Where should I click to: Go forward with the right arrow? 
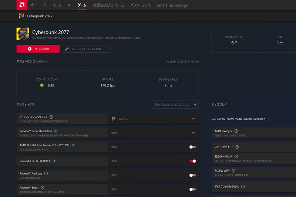coord(44,5)
